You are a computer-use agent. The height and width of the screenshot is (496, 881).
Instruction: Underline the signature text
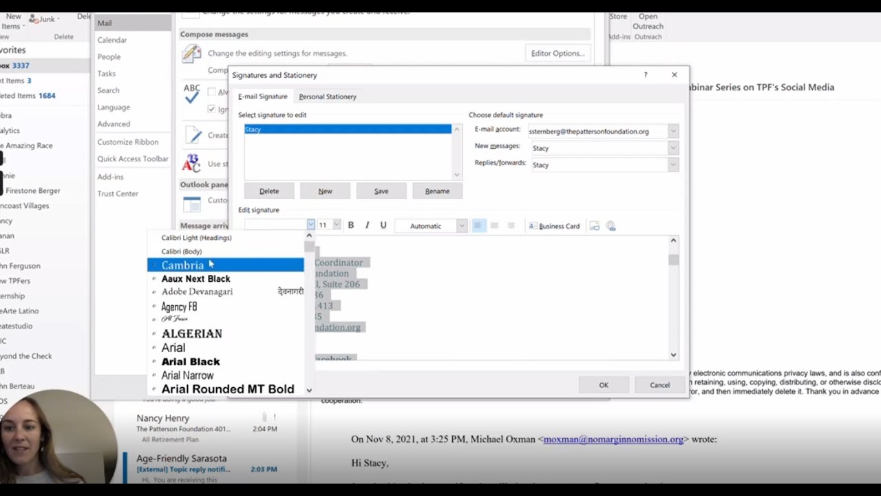pyautogui.click(x=383, y=225)
